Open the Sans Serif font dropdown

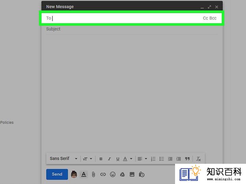tap(64, 158)
